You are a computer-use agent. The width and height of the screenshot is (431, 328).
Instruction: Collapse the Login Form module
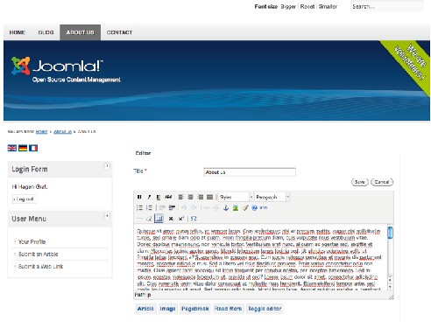(107, 166)
